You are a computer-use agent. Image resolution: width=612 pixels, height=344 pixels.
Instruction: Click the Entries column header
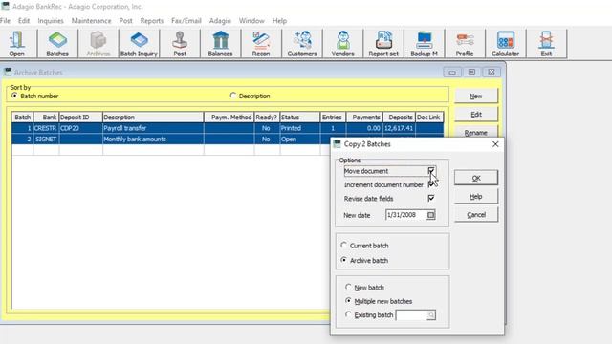pyautogui.click(x=333, y=117)
